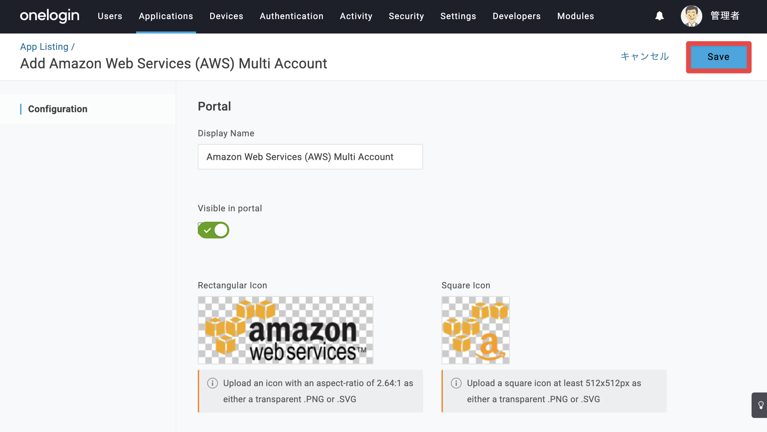Open the Devices menu
The image size is (767, 432).
(x=226, y=16)
